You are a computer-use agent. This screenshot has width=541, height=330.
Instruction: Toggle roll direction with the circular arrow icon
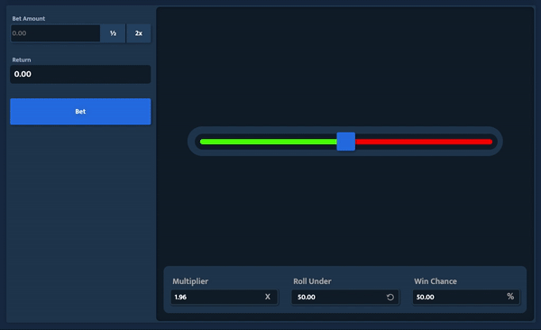coord(390,297)
